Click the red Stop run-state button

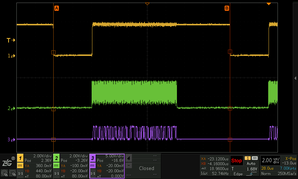pyautogui.click(x=237, y=161)
